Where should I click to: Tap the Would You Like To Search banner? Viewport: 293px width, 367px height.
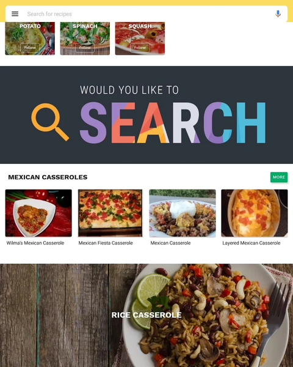pos(146,115)
